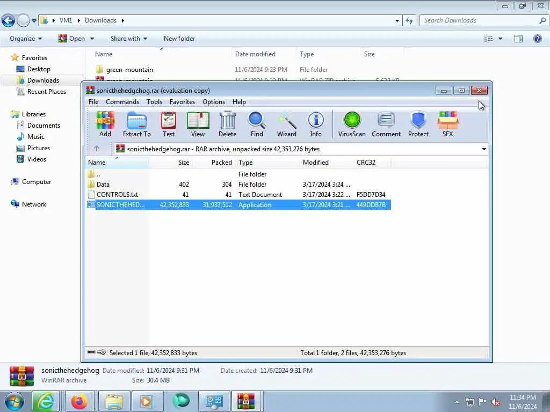
Task: Select Computer in navigation pane
Action: (x=36, y=182)
